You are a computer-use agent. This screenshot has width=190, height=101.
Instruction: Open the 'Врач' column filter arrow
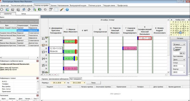(15, 25)
